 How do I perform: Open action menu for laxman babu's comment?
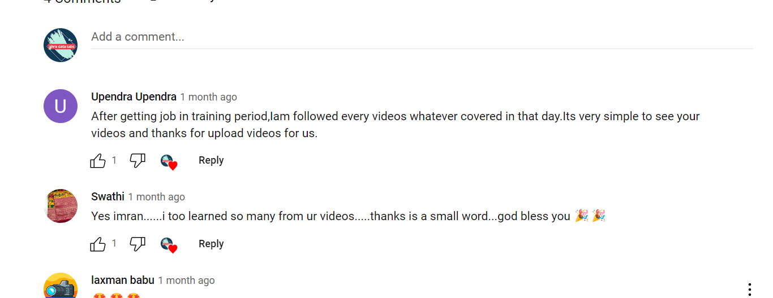click(750, 290)
